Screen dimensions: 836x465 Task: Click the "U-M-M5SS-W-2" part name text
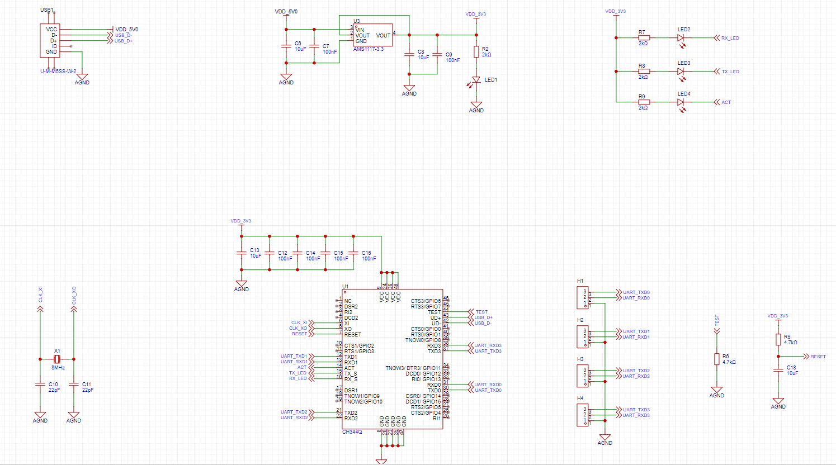coord(58,72)
